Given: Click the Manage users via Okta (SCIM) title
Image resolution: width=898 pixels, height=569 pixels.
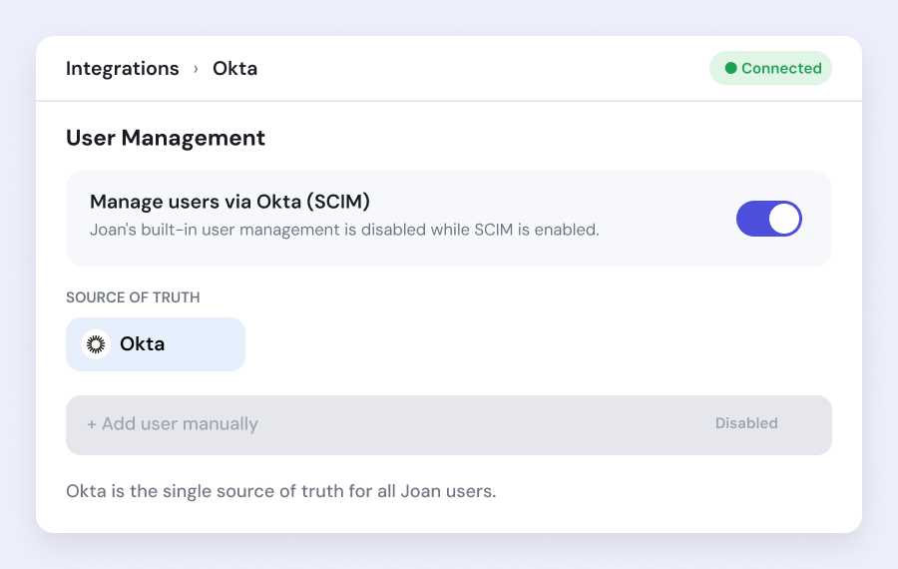Looking at the screenshot, I should (x=229, y=202).
